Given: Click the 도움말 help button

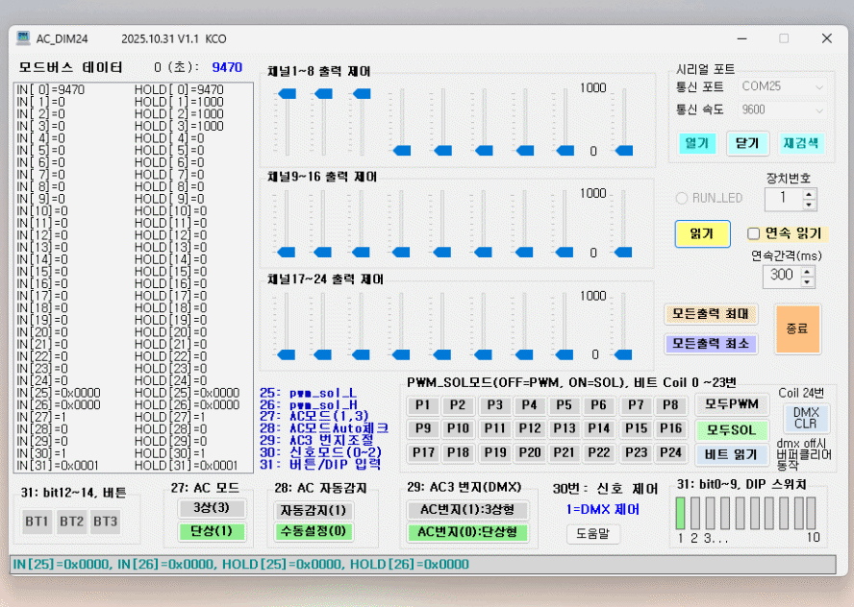Looking at the screenshot, I should (x=592, y=533).
